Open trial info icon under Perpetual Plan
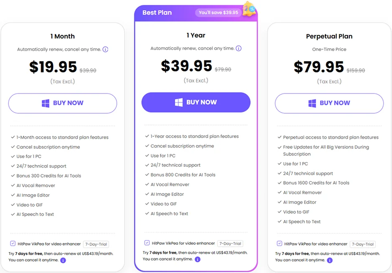This screenshot has width=392, height=273. click(x=330, y=260)
